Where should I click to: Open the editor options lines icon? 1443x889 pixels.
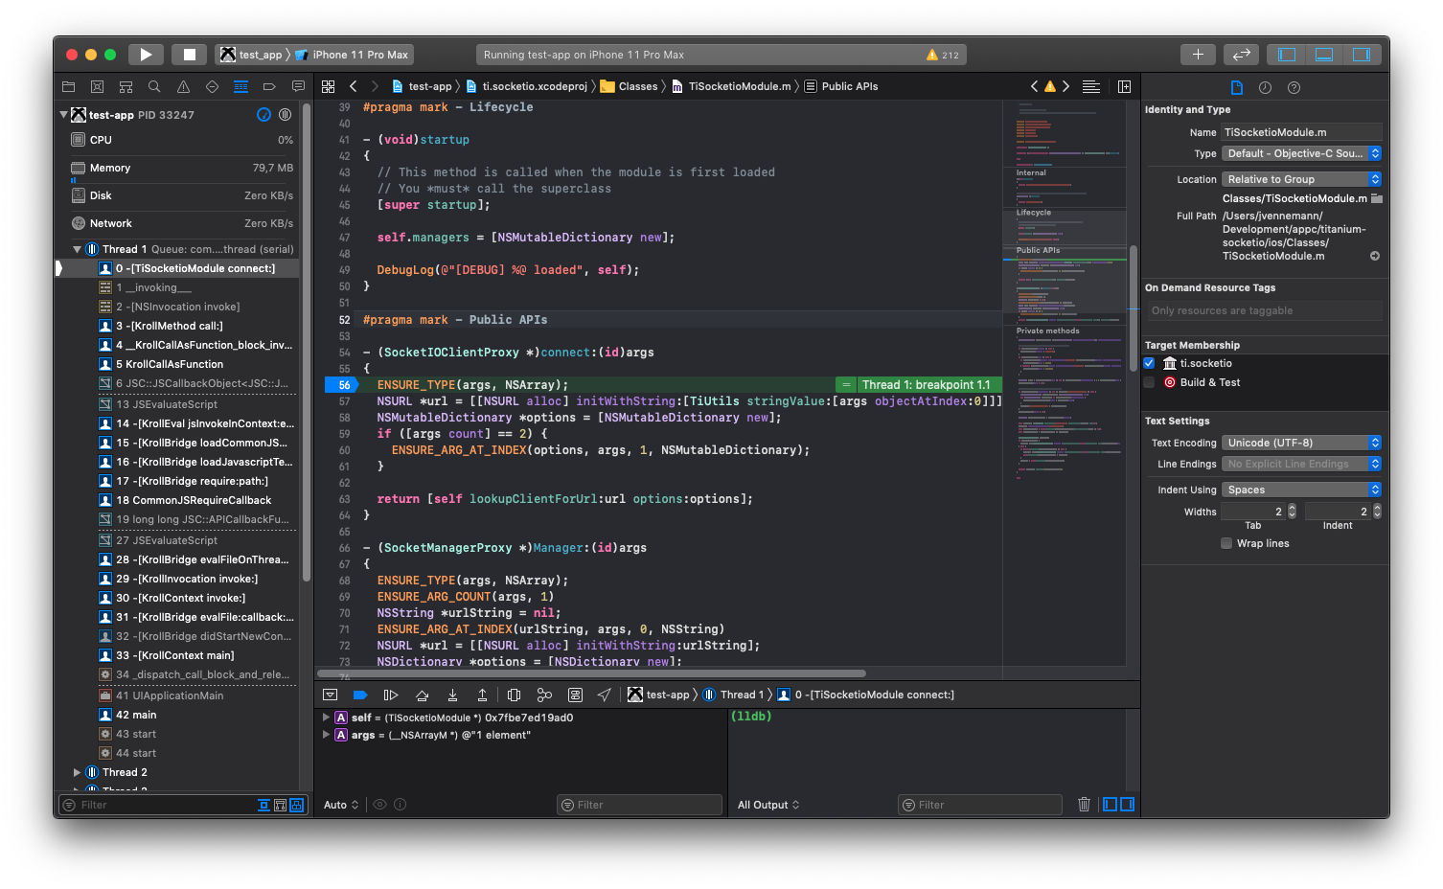tap(1090, 86)
